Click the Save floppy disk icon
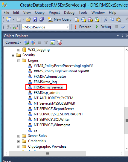Screen dimensions: 128x162 click(35, 19)
